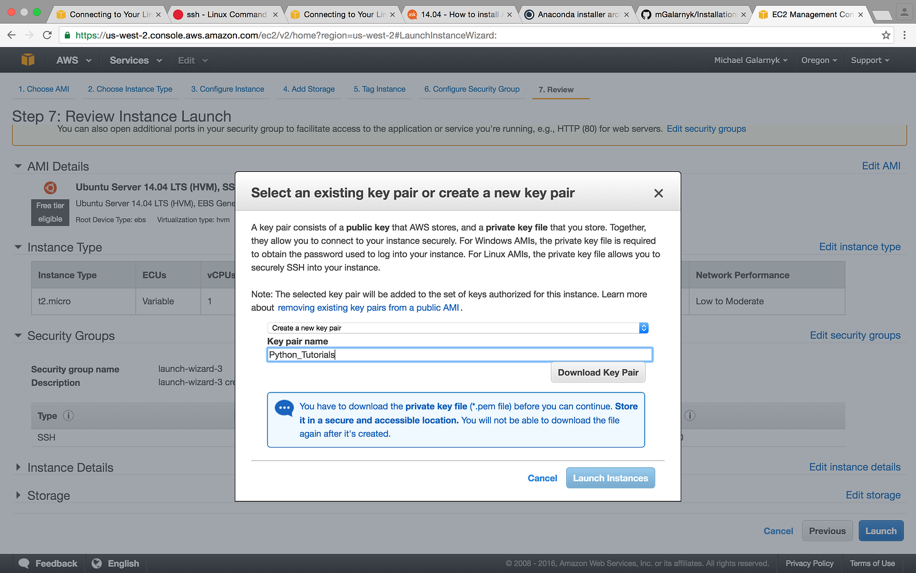Collapse the AMI Details section
916x573 pixels.
[18, 166]
